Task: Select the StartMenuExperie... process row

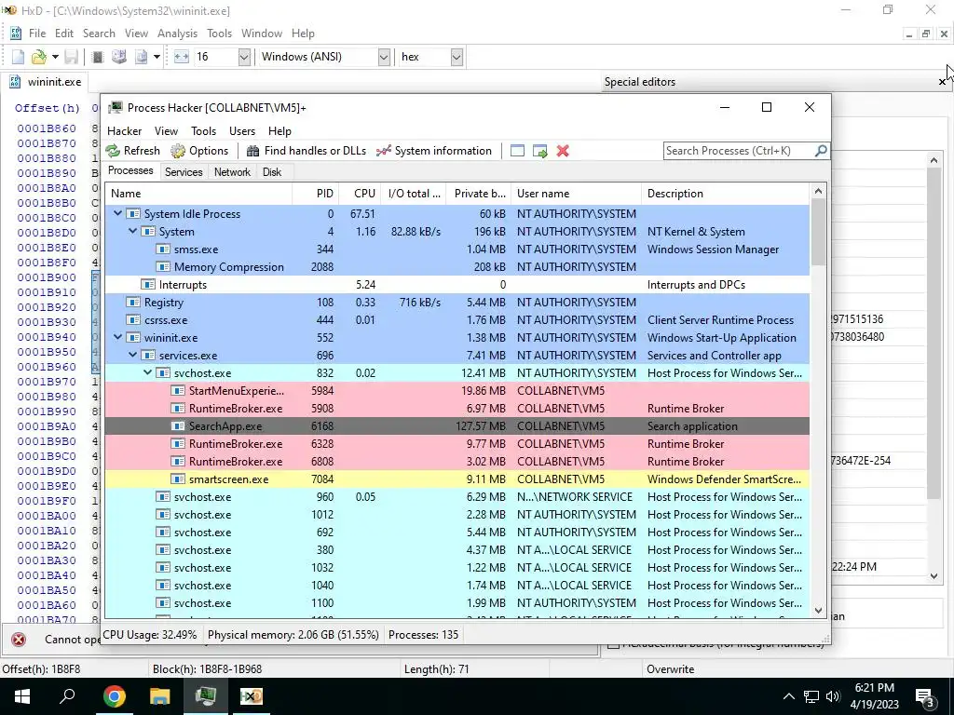Action: (457, 391)
